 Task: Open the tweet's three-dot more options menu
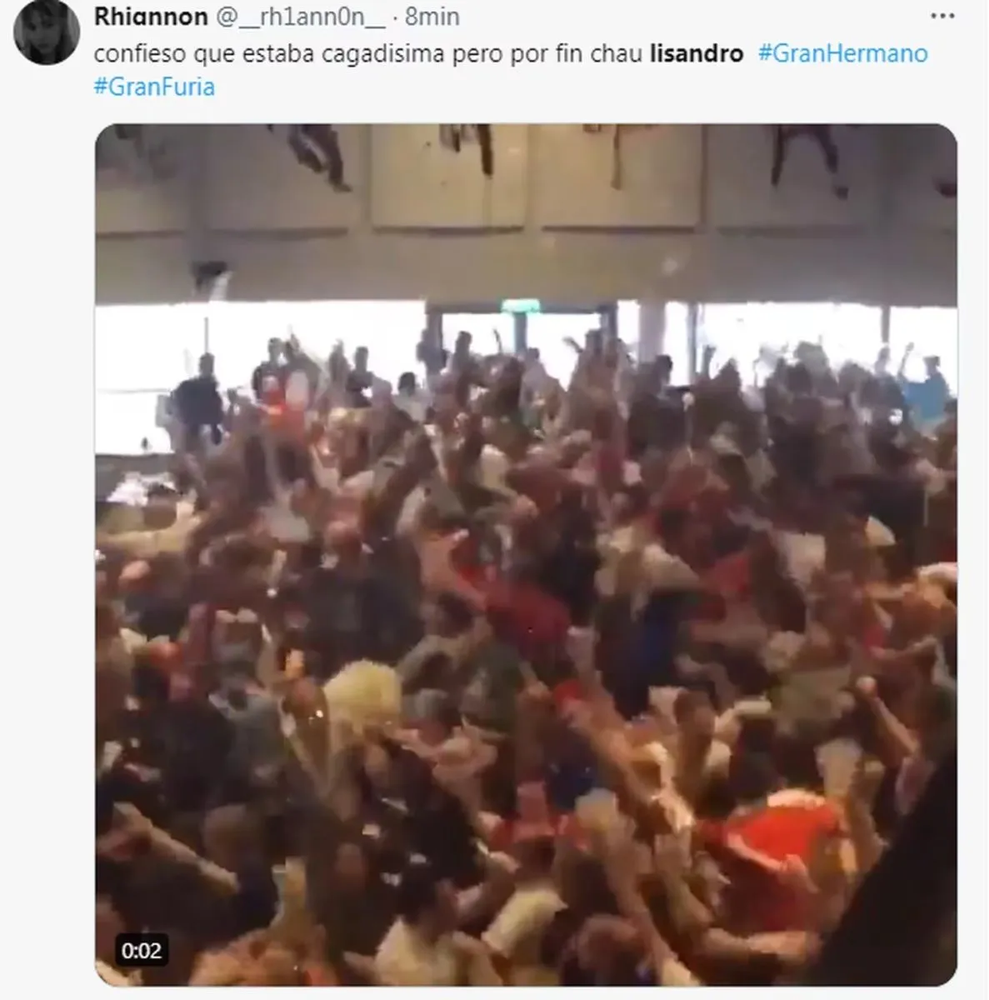pos(942,16)
